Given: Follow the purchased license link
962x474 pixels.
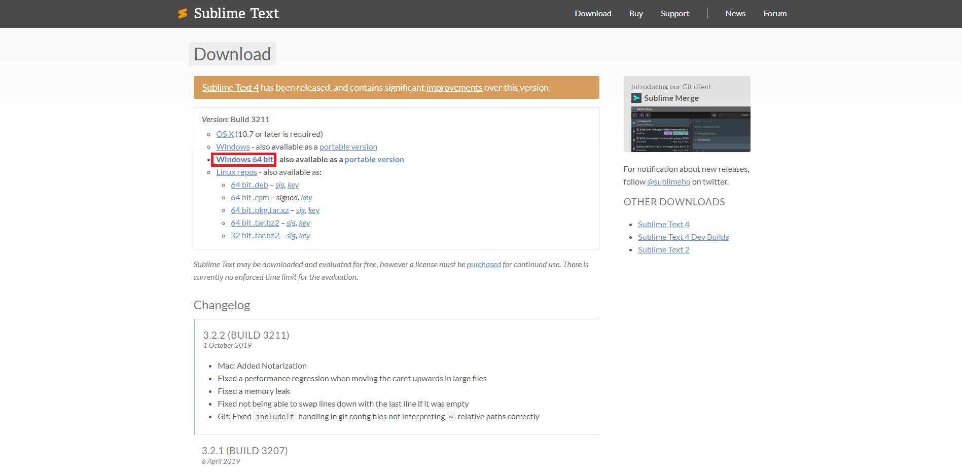Looking at the screenshot, I should 483,265.
